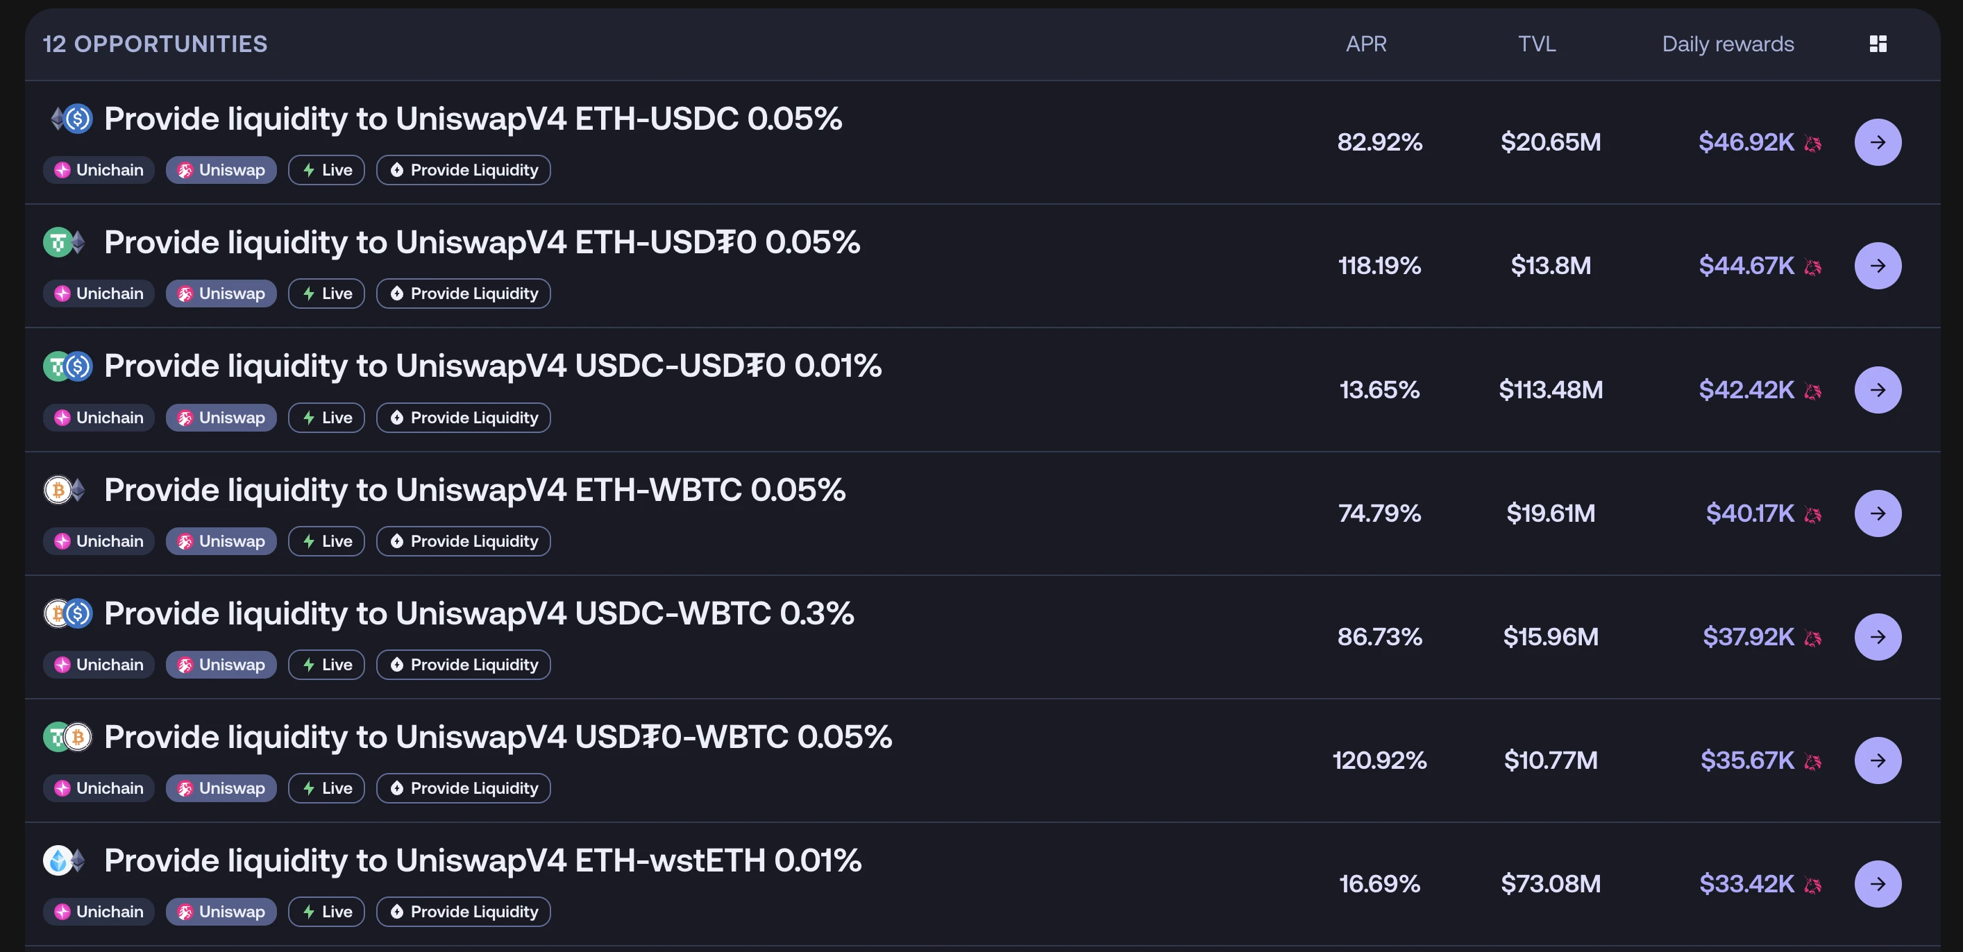Switch to grid view layout icon
This screenshot has width=1963, height=952.
[x=1878, y=44]
